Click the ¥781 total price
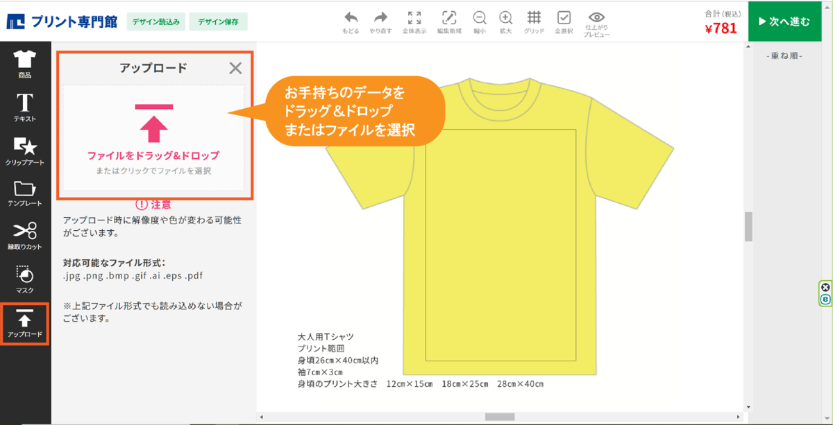The width and height of the screenshot is (833, 425). click(721, 28)
